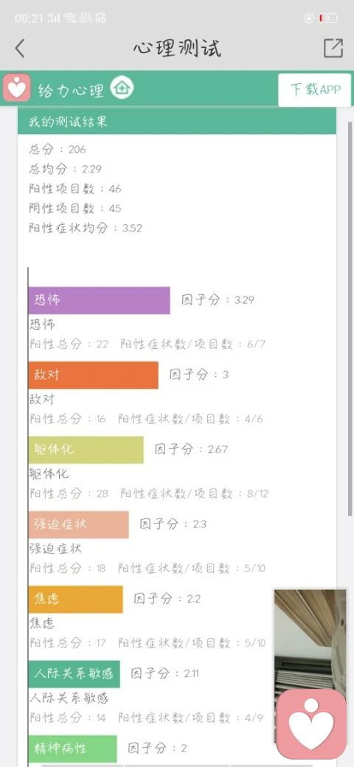The width and height of the screenshot is (354, 767).
Task: Tap the salmon 强迫症状 bar
Action: (79, 524)
